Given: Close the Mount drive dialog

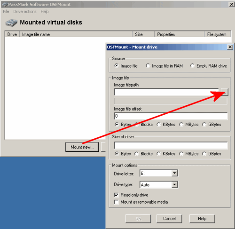Looking at the screenshot, I should click(230, 47).
